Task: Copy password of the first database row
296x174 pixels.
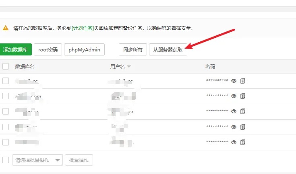Action: (x=242, y=81)
